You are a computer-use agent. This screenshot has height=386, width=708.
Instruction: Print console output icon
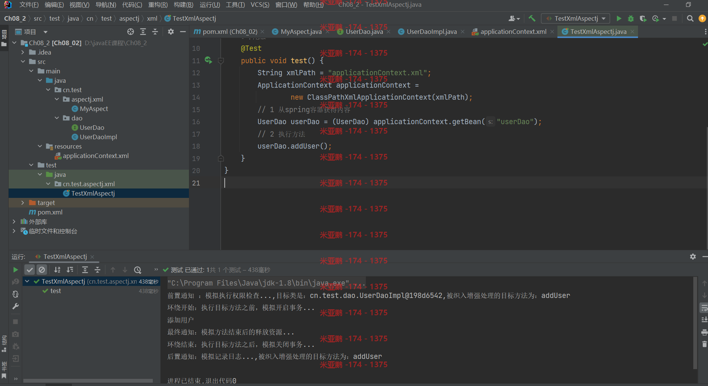pyautogui.click(x=704, y=332)
